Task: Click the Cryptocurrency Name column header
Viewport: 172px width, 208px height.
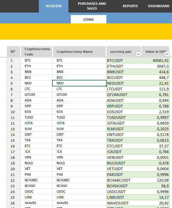Action: click(x=79, y=51)
